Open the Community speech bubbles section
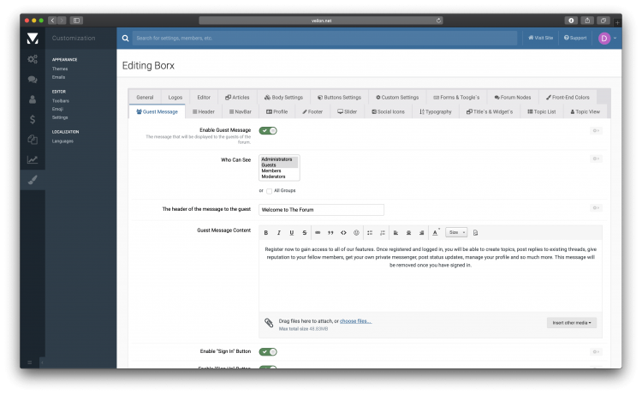The height and width of the screenshot is (395, 642). [x=33, y=80]
